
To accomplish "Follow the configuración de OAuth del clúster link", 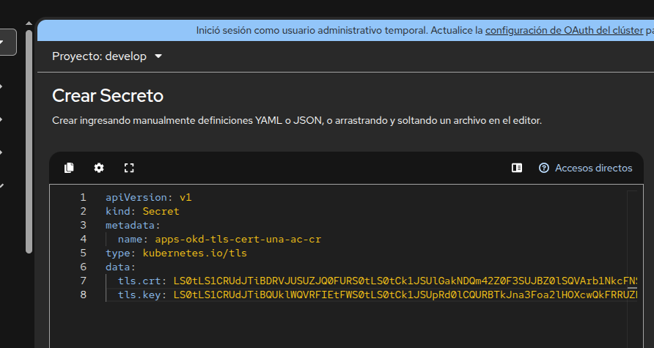I will coord(563,30).
